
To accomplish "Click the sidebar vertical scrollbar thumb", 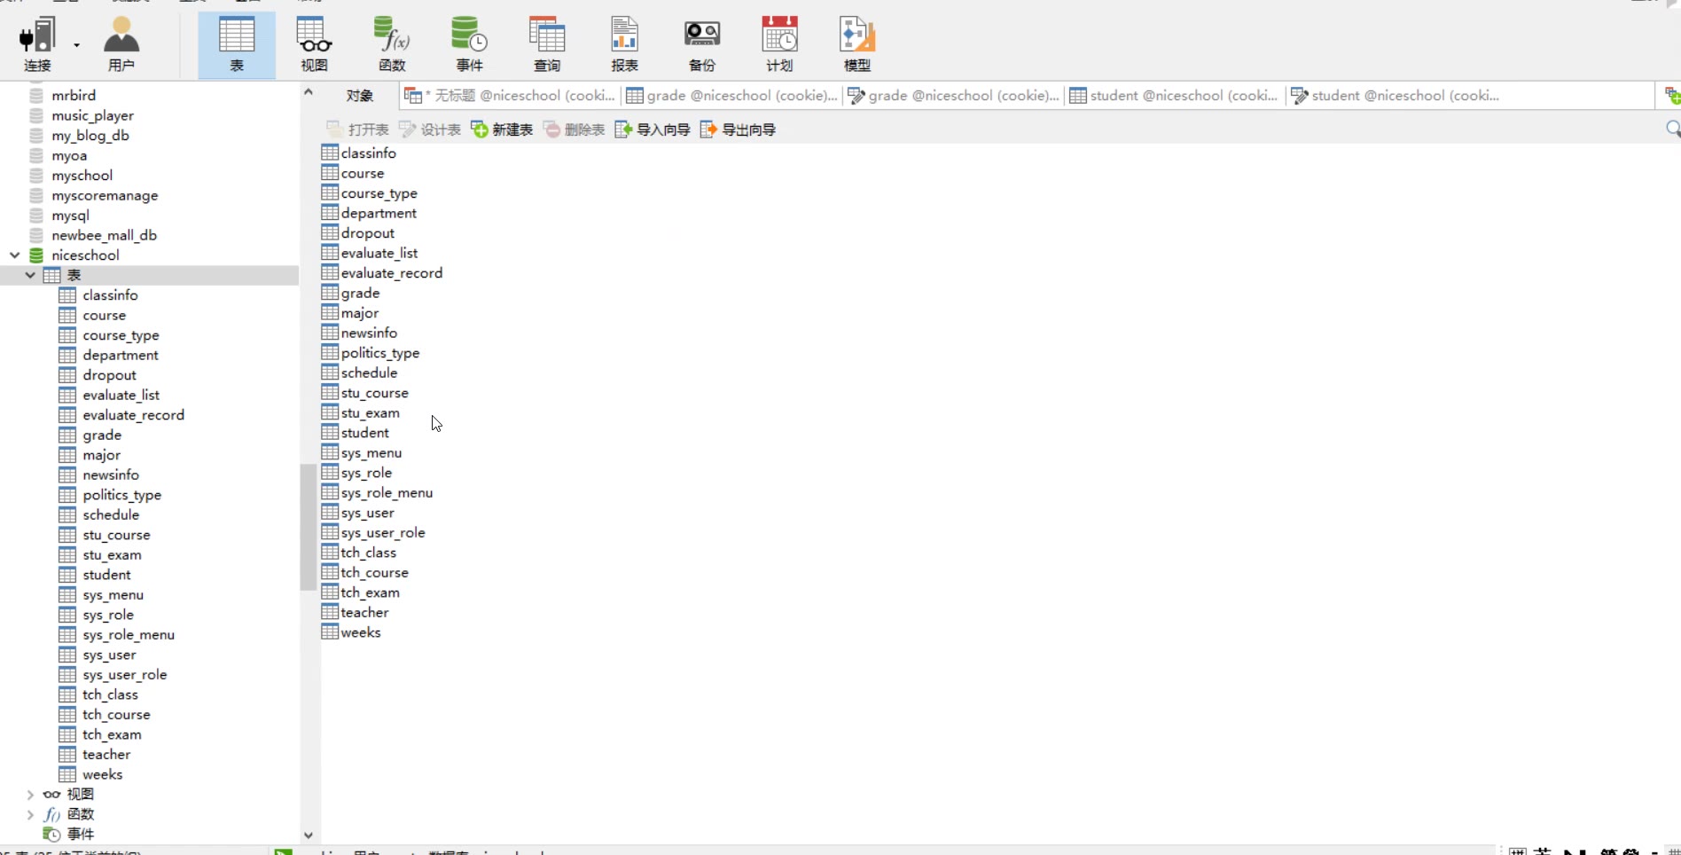I will pyautogui.click(x=309, y=527).
